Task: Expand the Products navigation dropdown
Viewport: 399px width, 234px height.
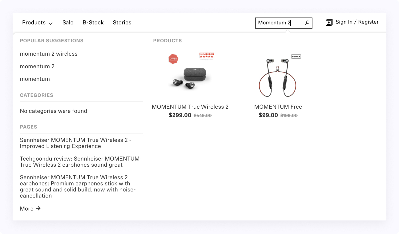Action: [x=37, y=22]
